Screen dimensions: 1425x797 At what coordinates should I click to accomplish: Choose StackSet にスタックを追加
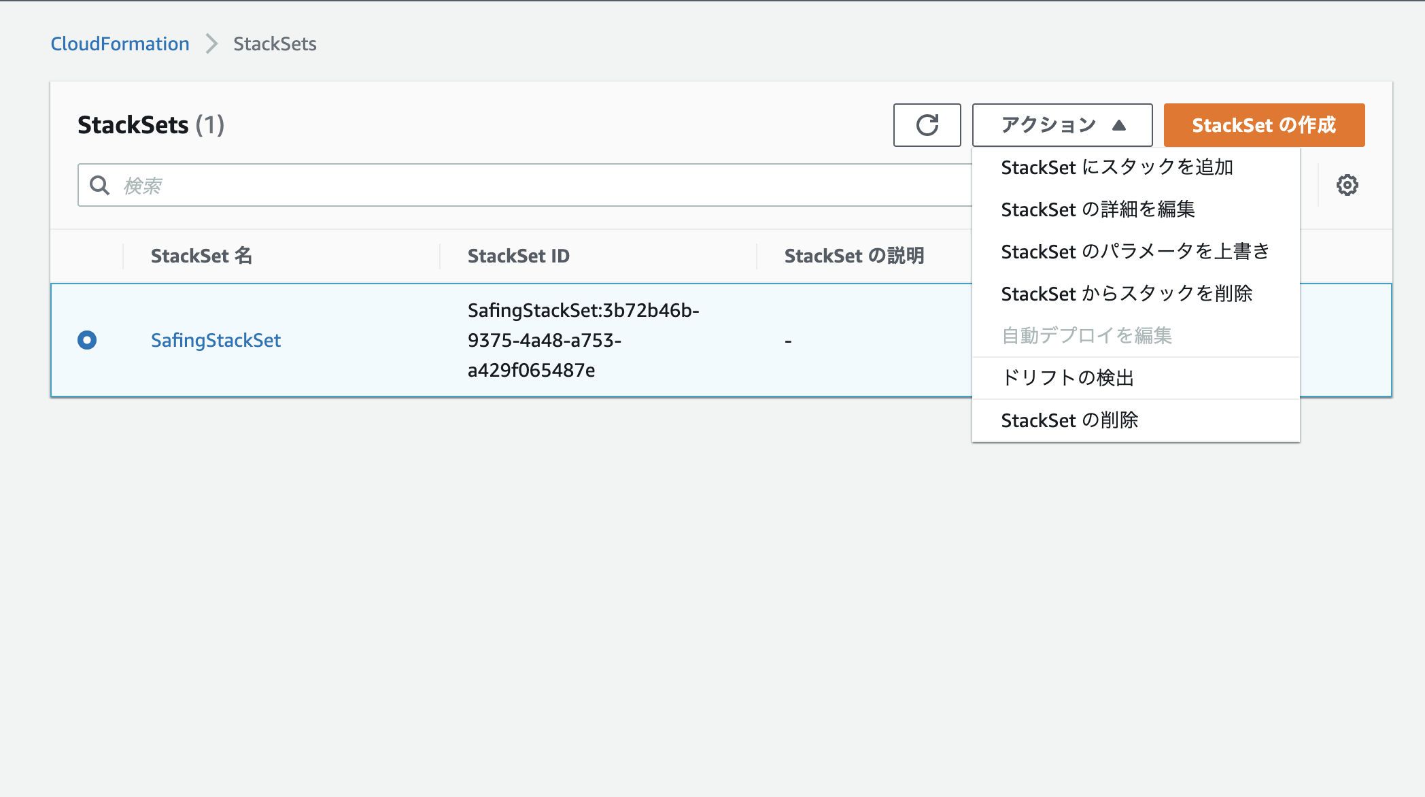[1135, 167]
